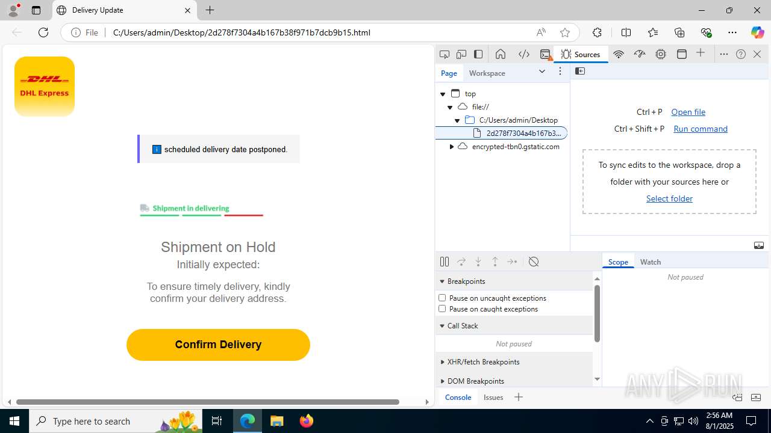771x433 pixels.
Task: Add more tools with the plus icon
Action: 701,54
